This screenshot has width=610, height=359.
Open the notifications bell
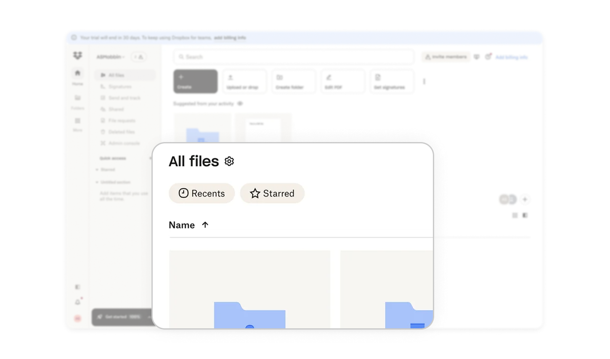(x=77, y=301)
